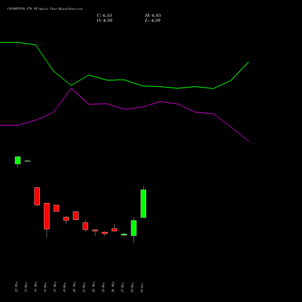Click the tiny green candle for 27 May
Viewport: 302px width, 302px height.
[124, 234]
